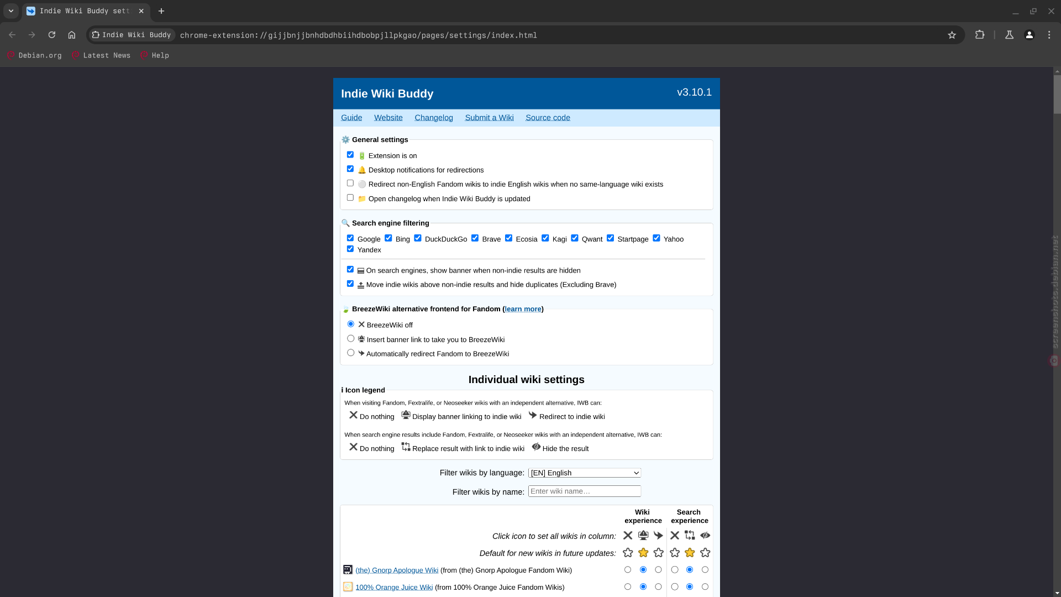Image resolution: width=1061 pixels, height=597 pixels.
Task: Focus the Filter wikis by name field
Action: click(585, 491)
